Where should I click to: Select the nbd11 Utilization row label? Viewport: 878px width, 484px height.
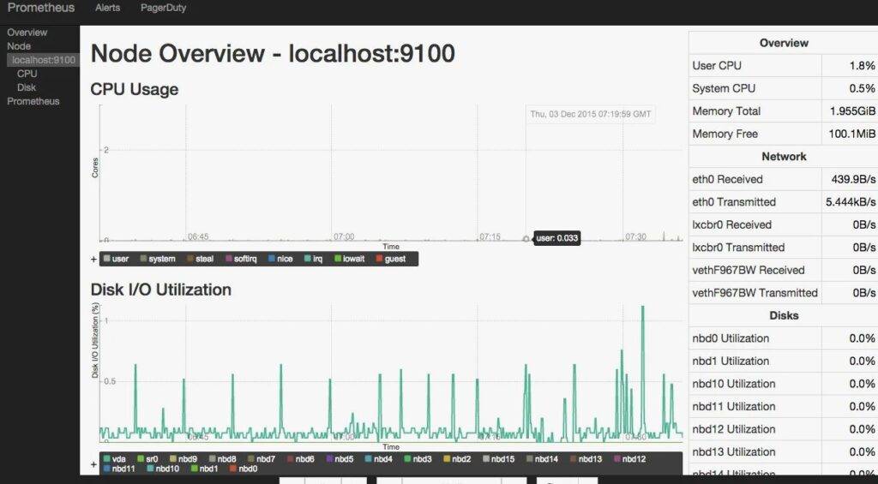click(734, 407)
